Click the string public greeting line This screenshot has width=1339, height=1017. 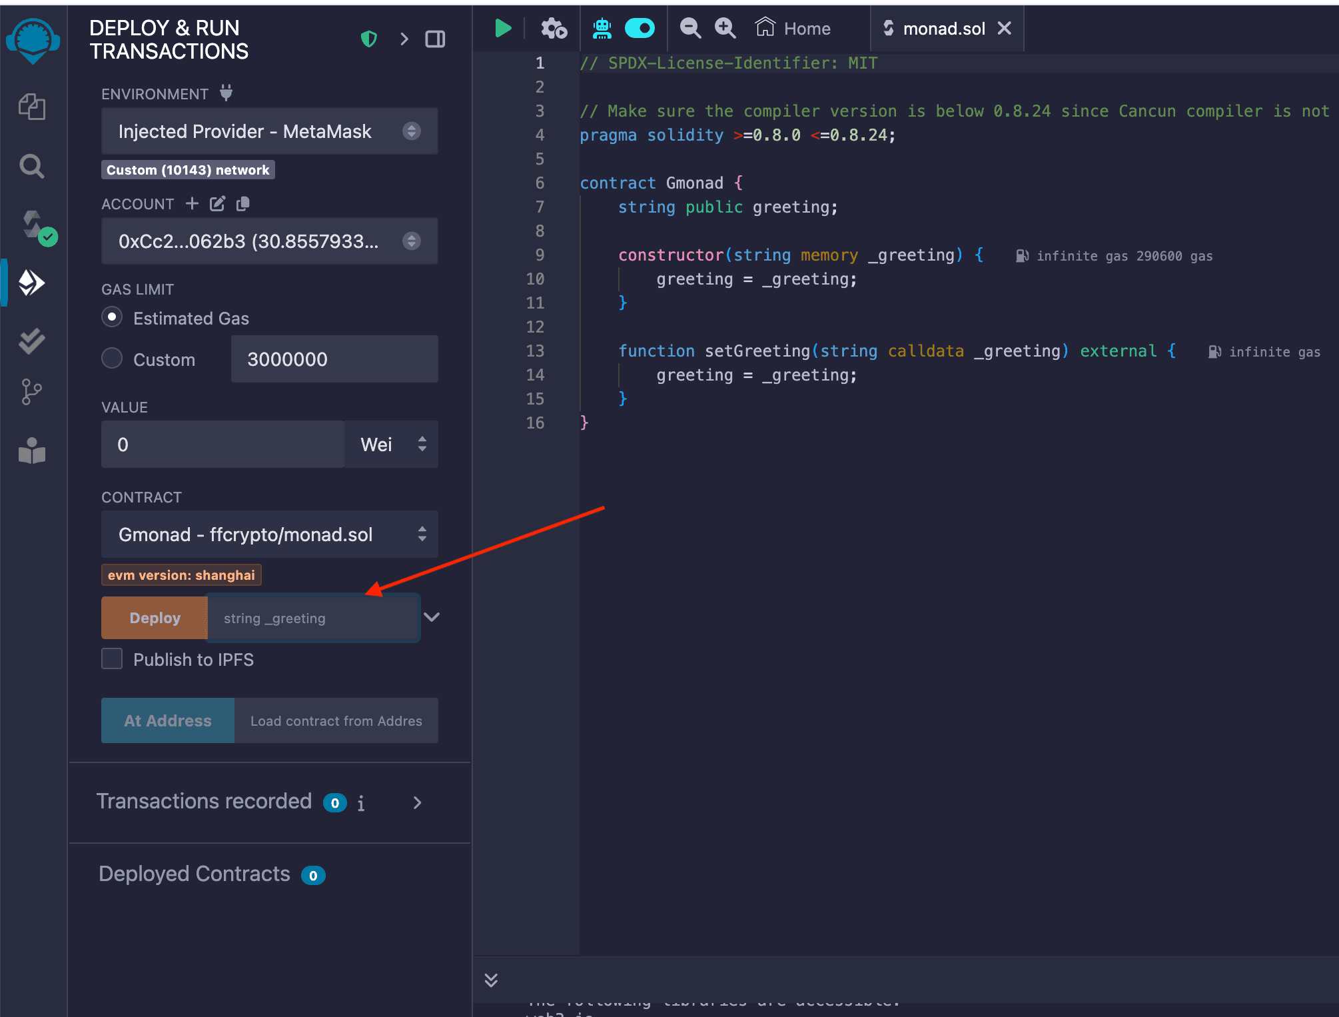click(x=727, y=207)
